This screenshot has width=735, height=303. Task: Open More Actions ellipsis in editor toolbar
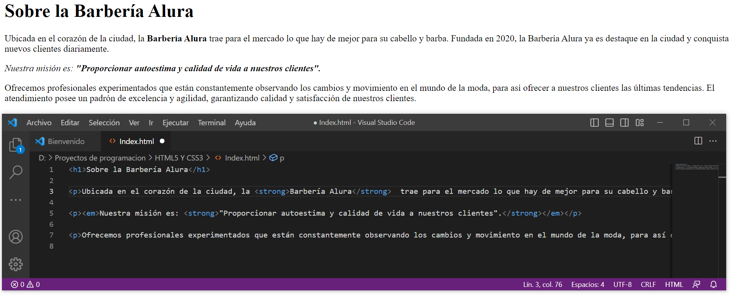click(713, 141)
